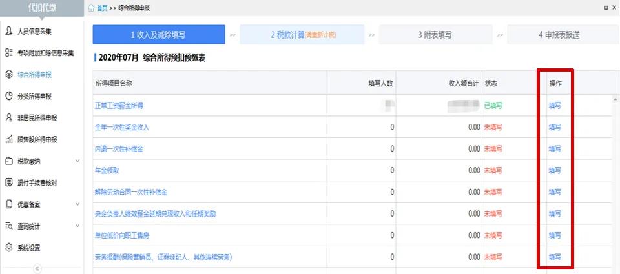Open 人员信息采集 in the sidebar
620x274 pixels.
click(x=34, y=32)
